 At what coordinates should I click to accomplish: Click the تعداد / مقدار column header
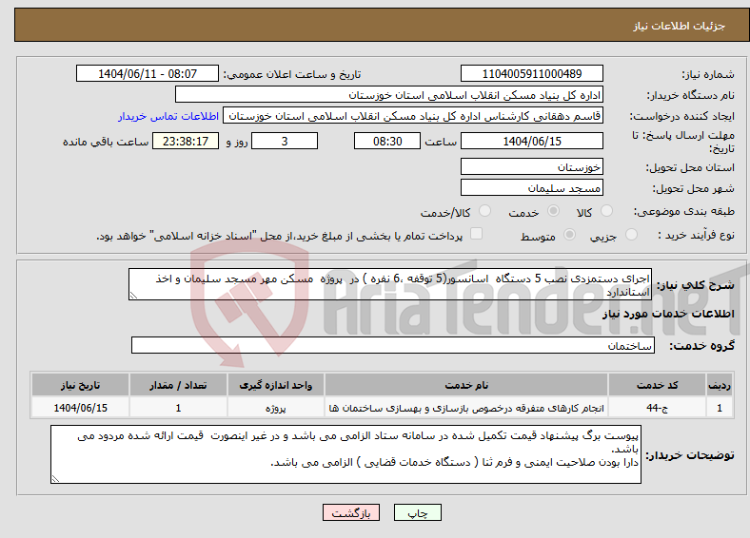coord(178,385)
